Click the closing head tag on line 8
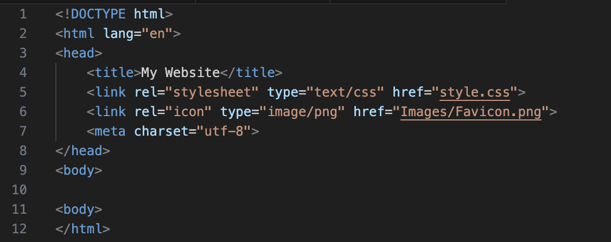This screenshot has width=611, height=242. pos(82,151)
